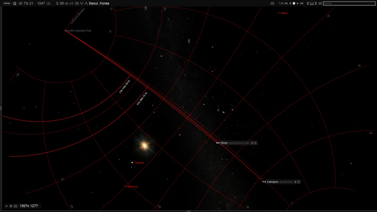377x212 pixels.
Task: Toggle the checkbox on Sirius label
Action: click(x=255, y=143)
